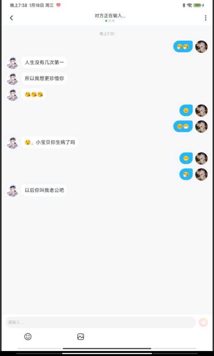Tap the back arrow in the header
This screenshot has width=214, height=356.
coord(11,18)
